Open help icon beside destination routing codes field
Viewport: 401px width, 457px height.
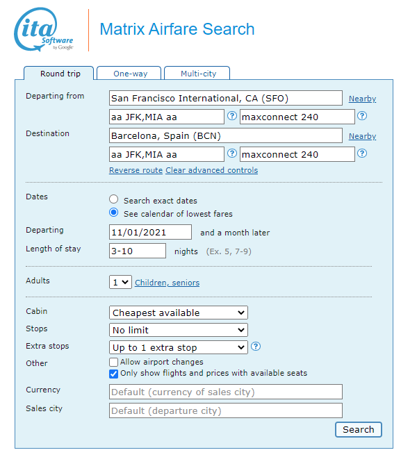[232, 153]
